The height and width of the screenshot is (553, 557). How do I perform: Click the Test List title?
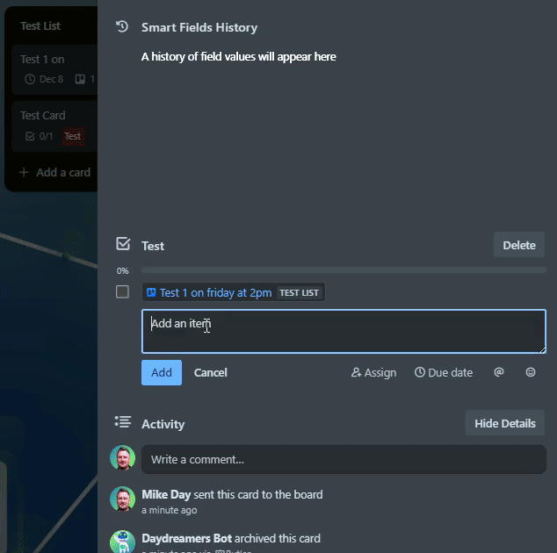(40, 26)
